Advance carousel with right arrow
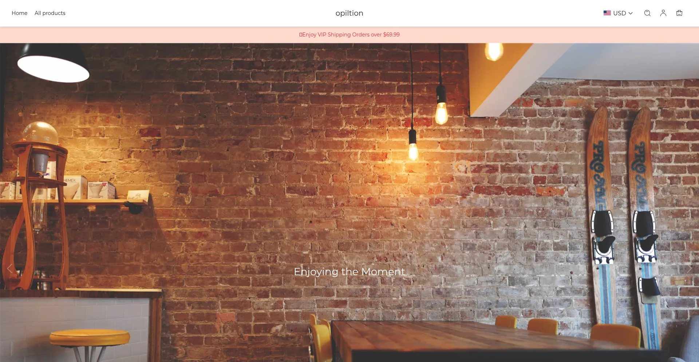The width and height of the screenshot is (699, 362). [689, 269]
